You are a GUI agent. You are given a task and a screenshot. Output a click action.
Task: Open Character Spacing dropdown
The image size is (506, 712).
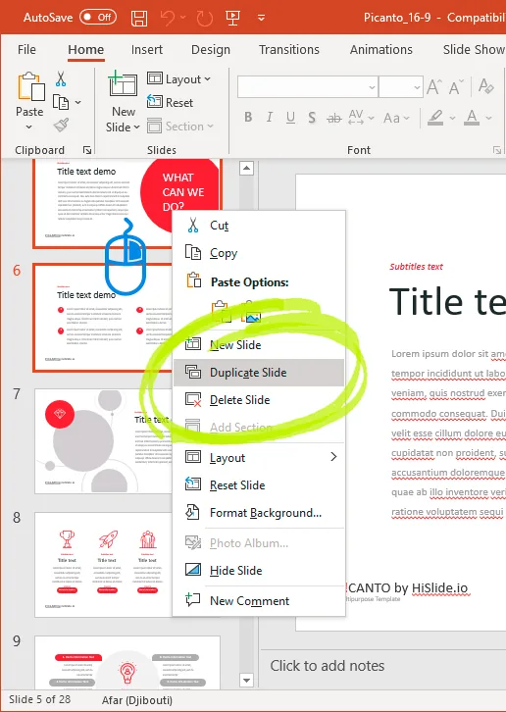[x=361, y=118]
